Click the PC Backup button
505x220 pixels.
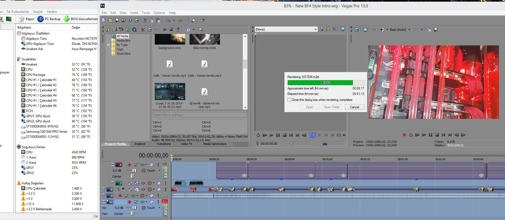click(x=49, y=19)
